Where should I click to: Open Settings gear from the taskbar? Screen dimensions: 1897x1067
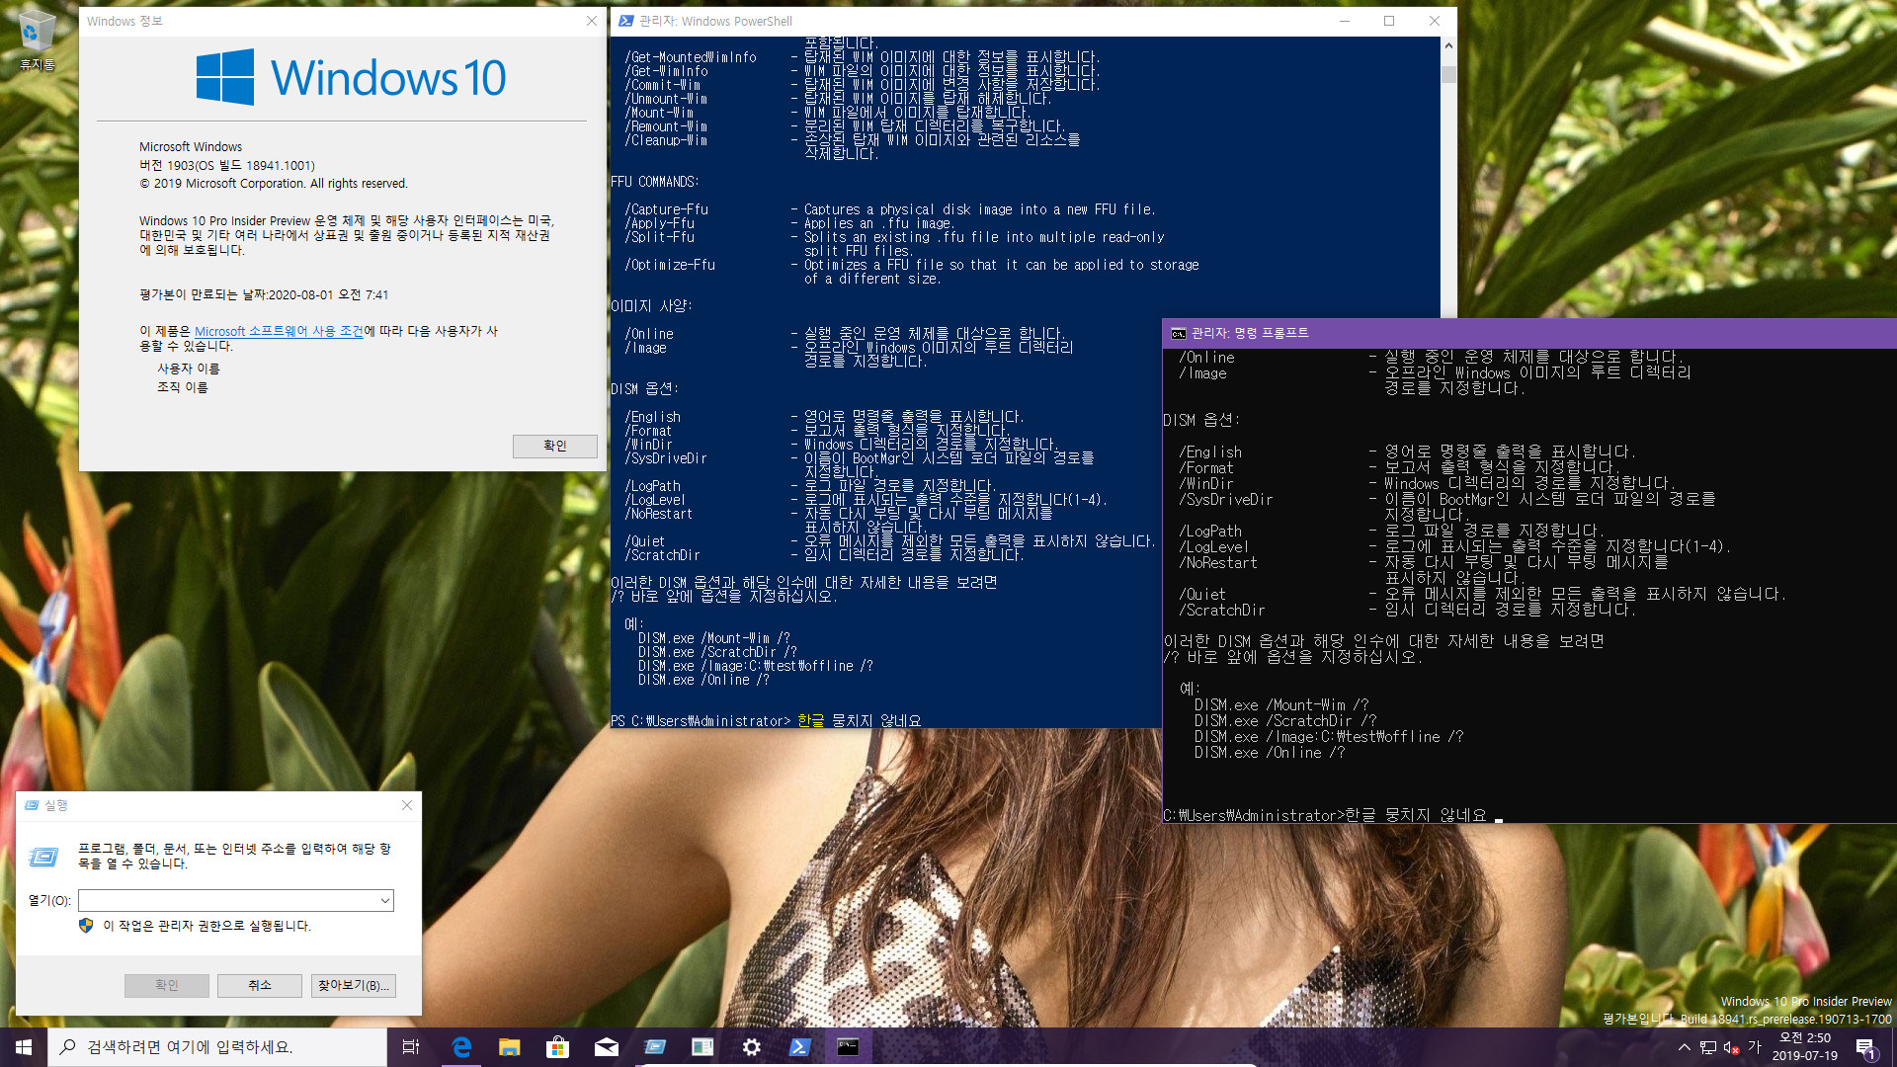pos(752,1047)
